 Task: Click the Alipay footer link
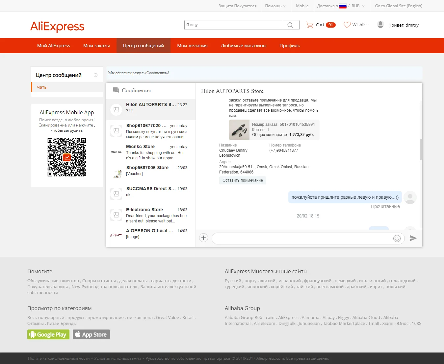pos(329,318)
